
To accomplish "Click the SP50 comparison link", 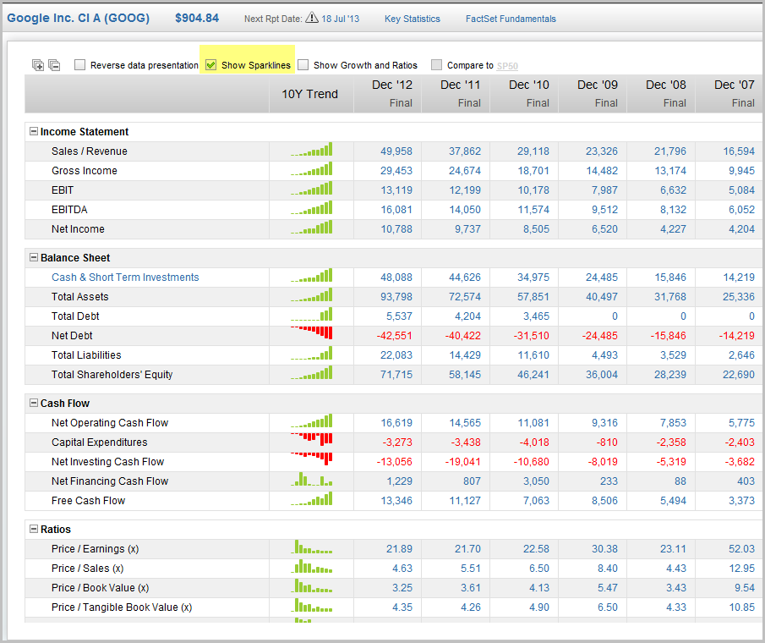I will [x=506, y=64].
